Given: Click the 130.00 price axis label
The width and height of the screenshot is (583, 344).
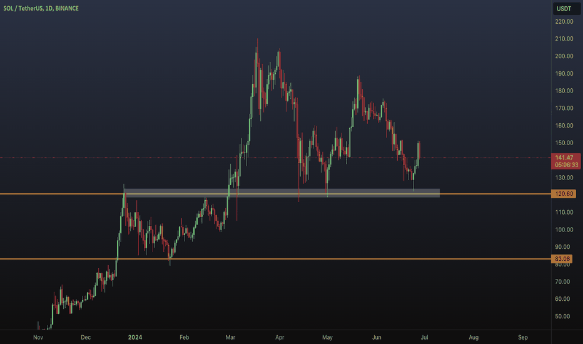Looking at the screenshot, I should point(564,178).
